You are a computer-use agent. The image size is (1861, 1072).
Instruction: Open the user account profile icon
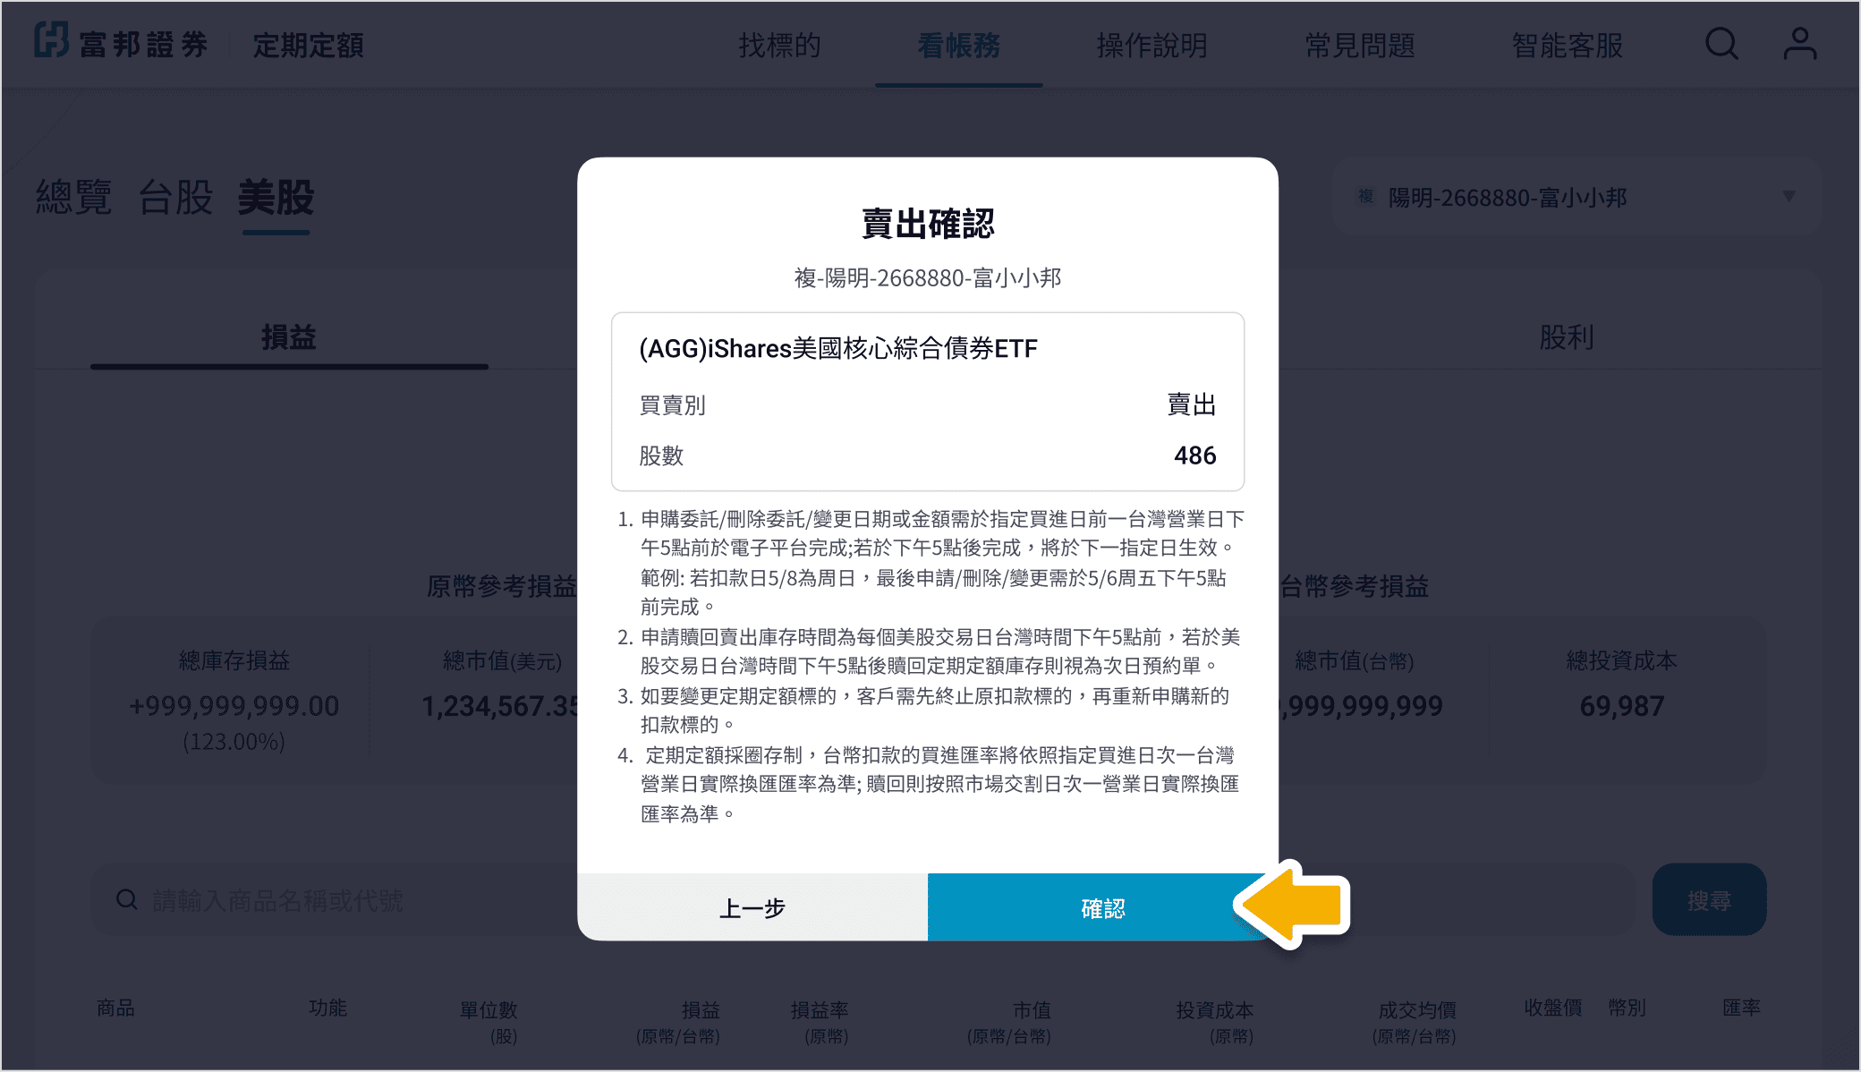tap(1799, 44)
